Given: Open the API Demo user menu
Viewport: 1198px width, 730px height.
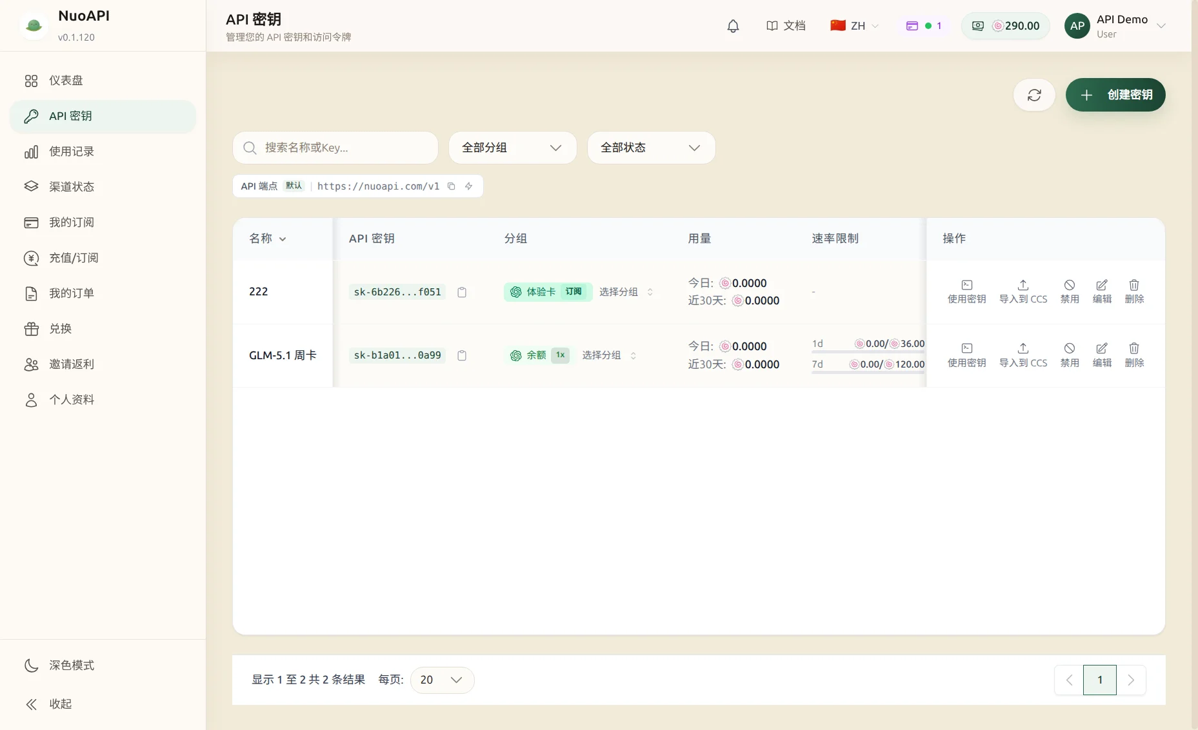Looking at the screenshot, I should pos(1116,26).
